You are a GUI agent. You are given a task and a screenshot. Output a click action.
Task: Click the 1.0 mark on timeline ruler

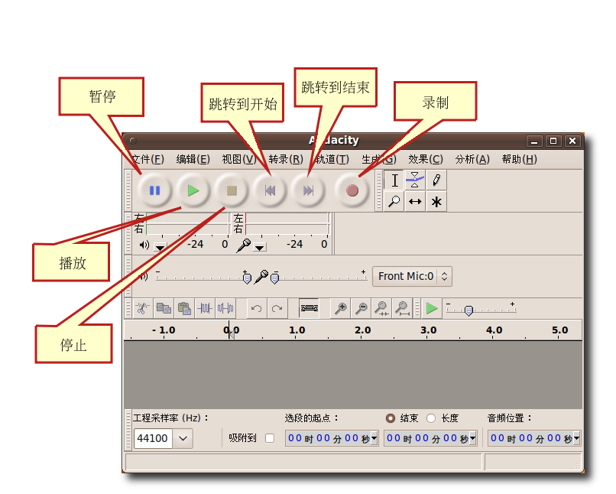pyautogui.click(x=297, y=330)
